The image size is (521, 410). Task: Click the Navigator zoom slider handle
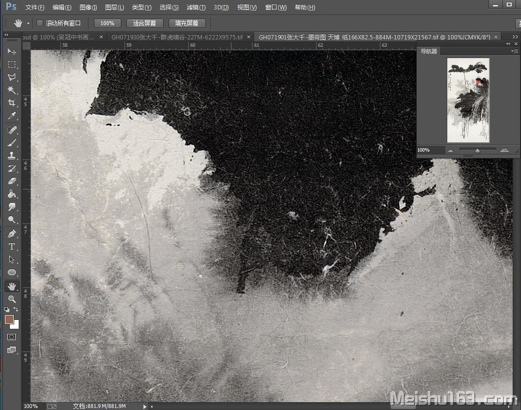pos(477,151)
